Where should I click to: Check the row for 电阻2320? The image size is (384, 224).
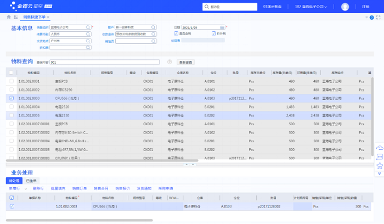(12, 107)
